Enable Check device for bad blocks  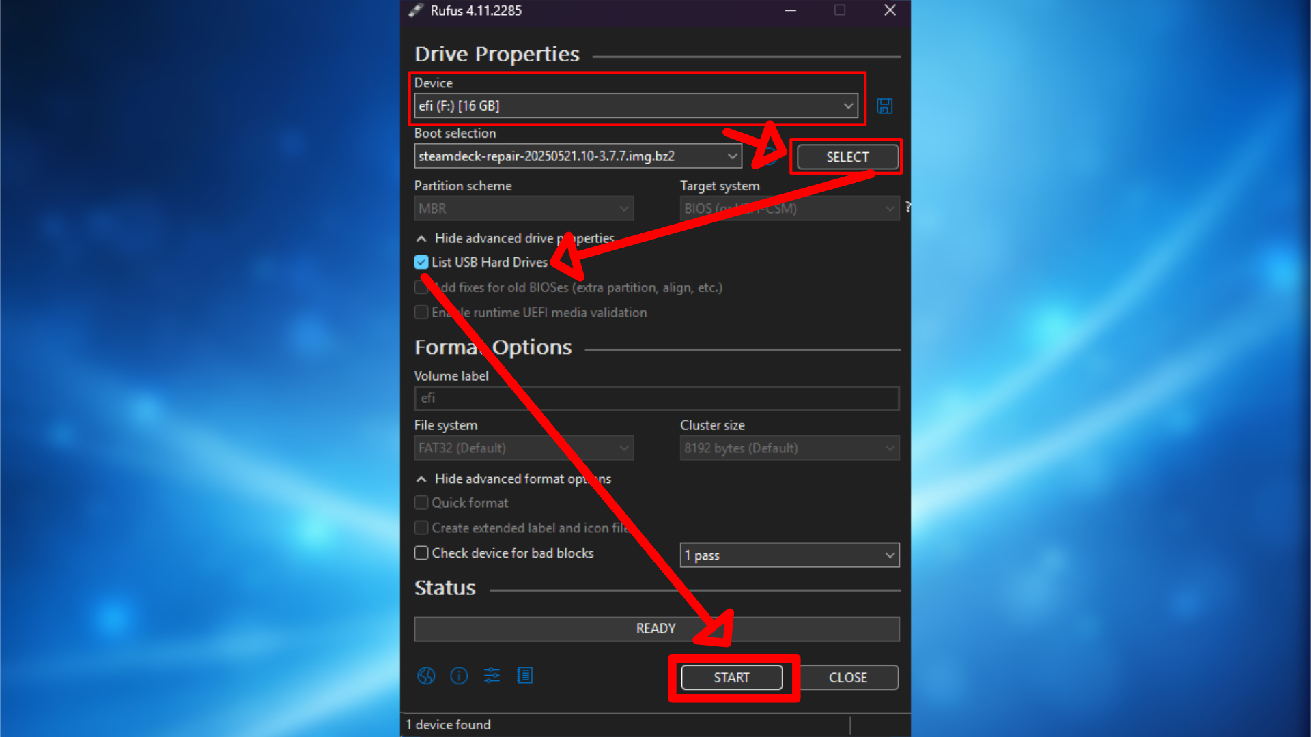[x=421, y=553]
